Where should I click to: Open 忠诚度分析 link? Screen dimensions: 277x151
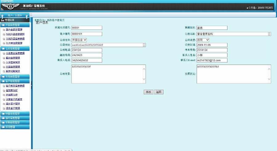pyautogui.click(x=12, y=95)
